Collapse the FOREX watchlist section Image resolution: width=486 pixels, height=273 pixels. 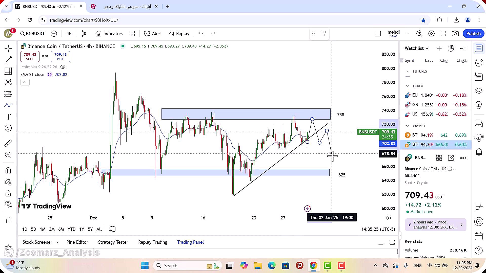click(408, 86)
